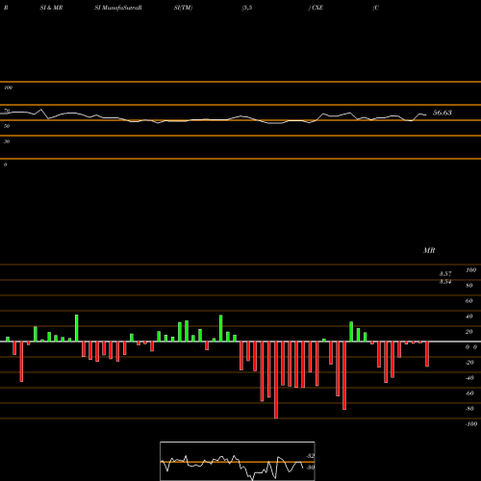Viewport: 481px width, 481px height.
Task: Click the 39 value in the mini chart
Action: click(x=311, y=468)
